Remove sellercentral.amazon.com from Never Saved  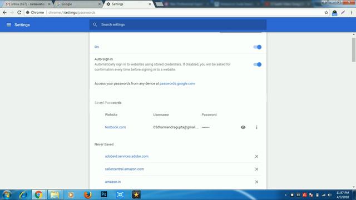pyautogui.click(x=256, y=169)
